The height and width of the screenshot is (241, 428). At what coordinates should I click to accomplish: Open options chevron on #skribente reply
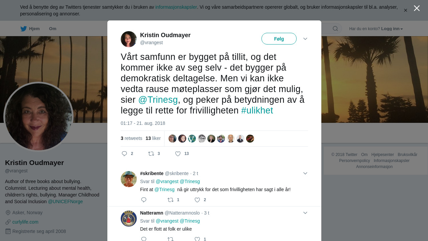pos(305,173)
